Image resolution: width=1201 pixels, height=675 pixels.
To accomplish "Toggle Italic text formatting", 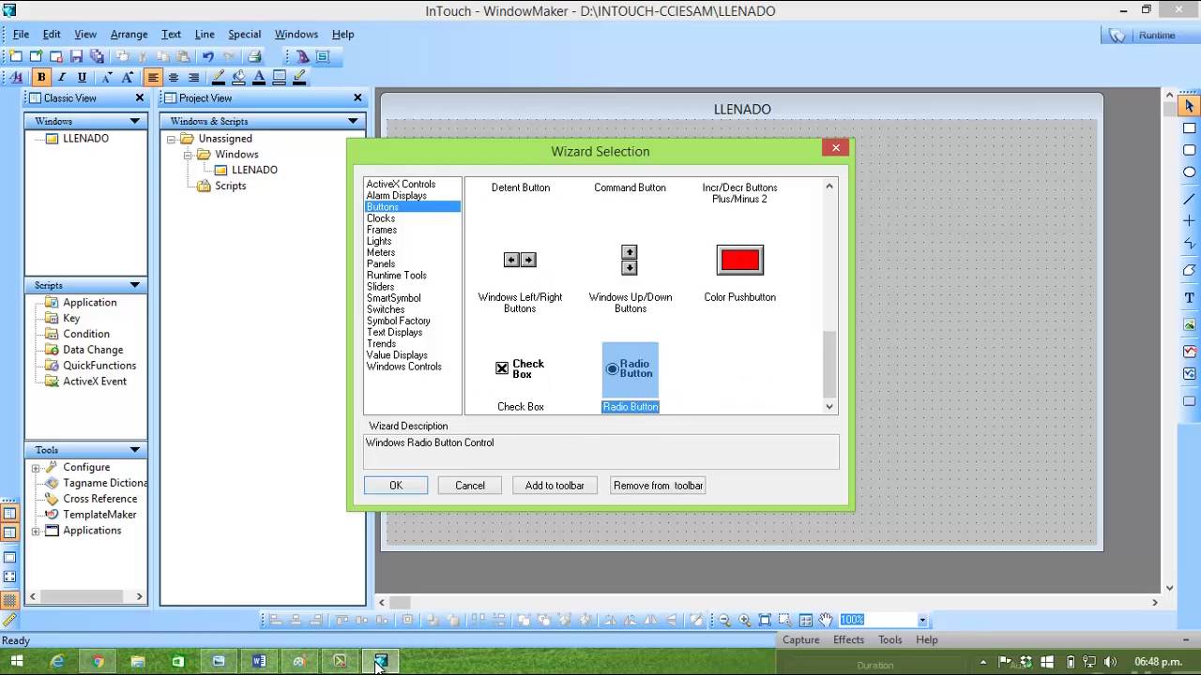I will [61, 77].
